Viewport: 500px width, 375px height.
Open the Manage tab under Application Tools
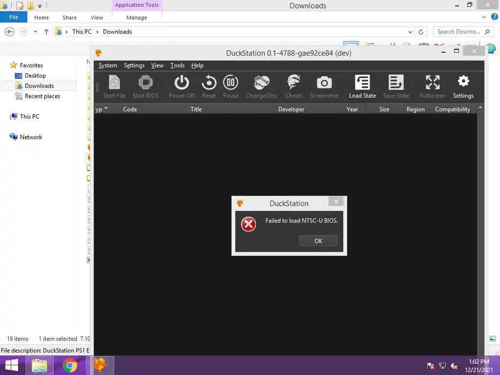pyautogui.click(x=137, y=18)
